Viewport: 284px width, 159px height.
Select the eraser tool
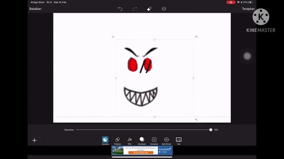pyautogui.click(x=149, y=9)
